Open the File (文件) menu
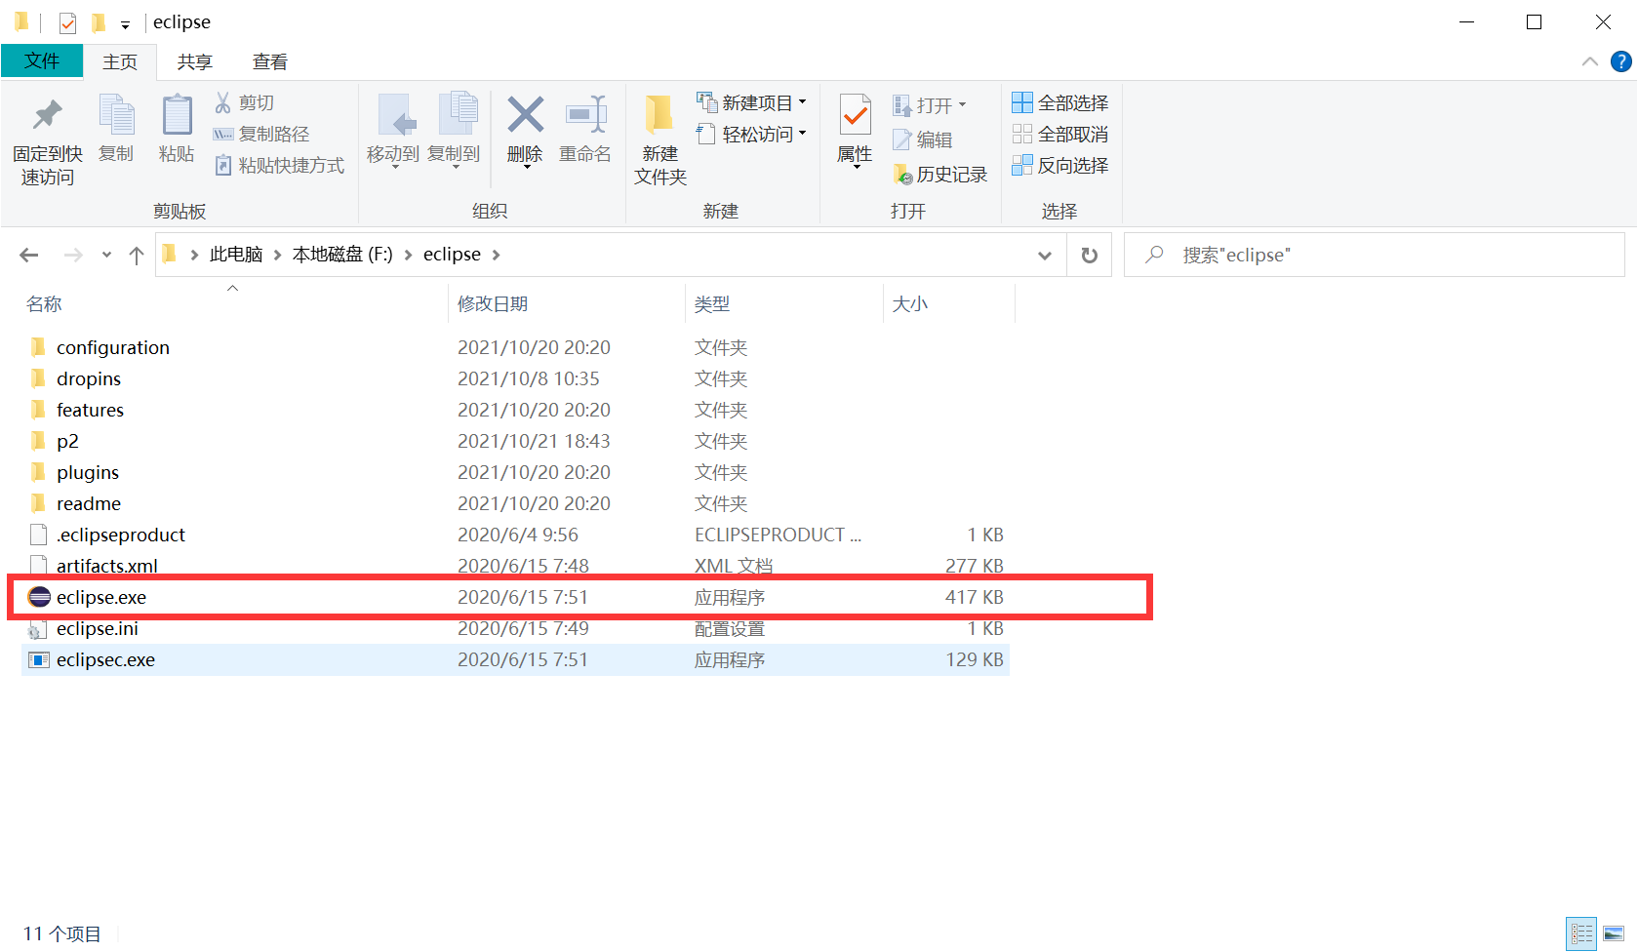 pos(42,60)
